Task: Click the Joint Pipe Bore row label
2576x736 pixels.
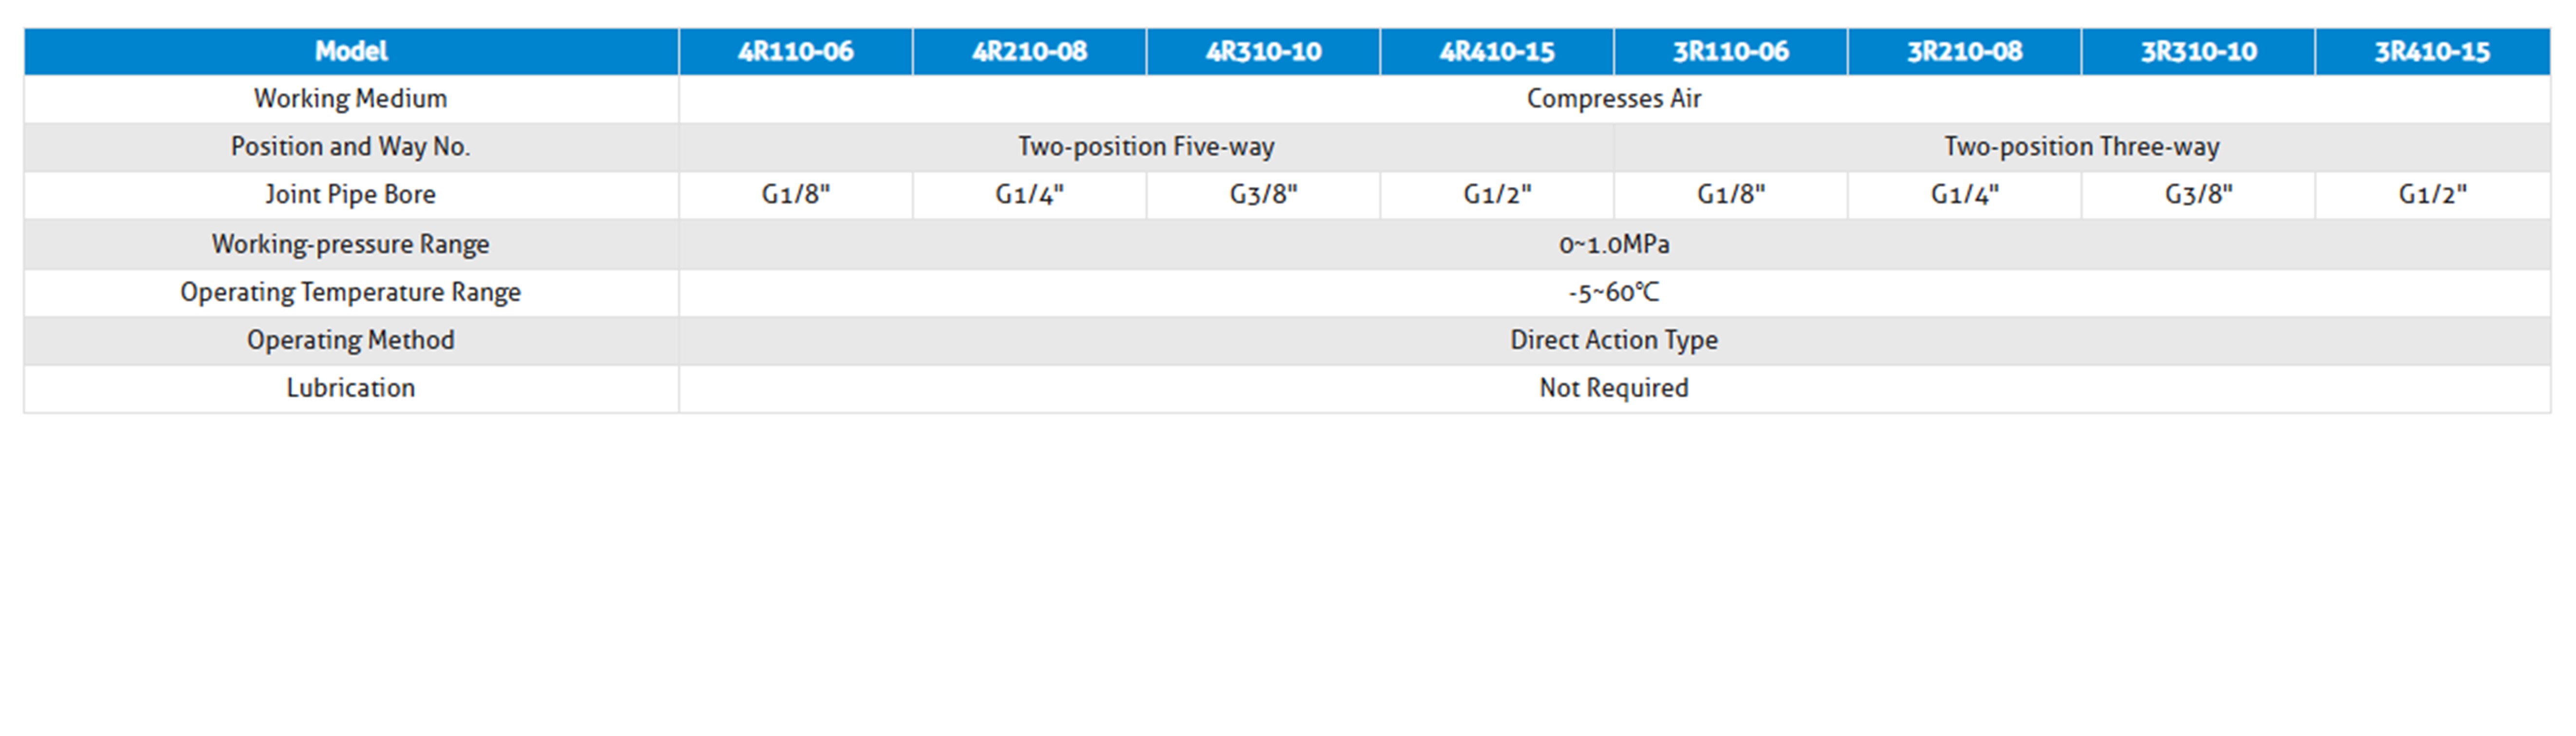Action: tap(351, 195)
